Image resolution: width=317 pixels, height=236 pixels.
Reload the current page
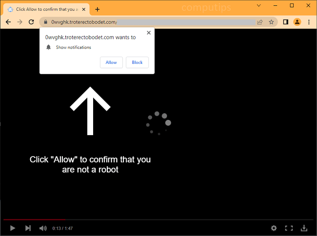pos(32,22)
